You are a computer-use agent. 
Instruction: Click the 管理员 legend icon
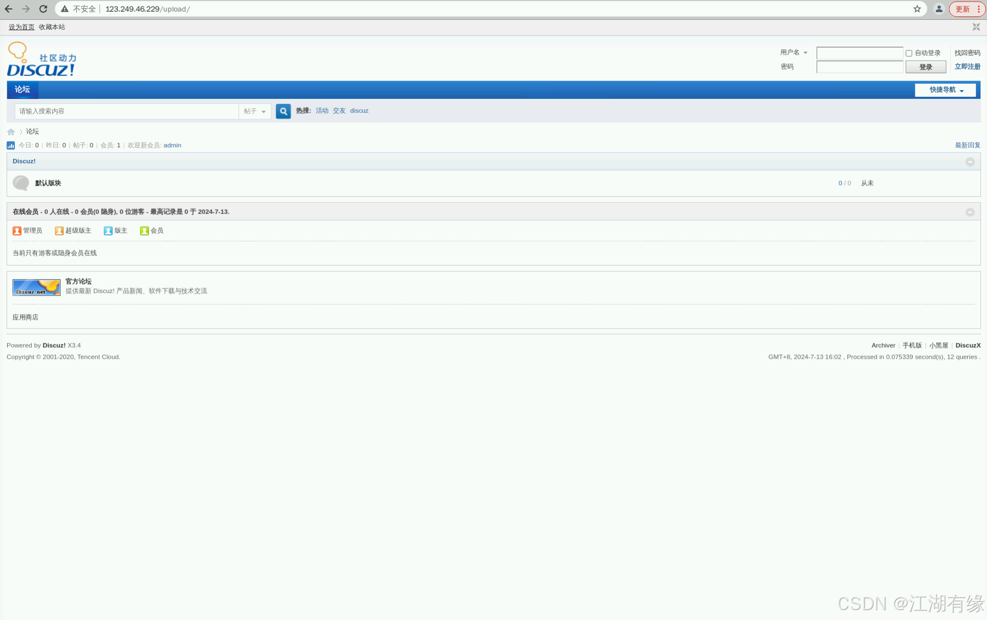[17, 231]
